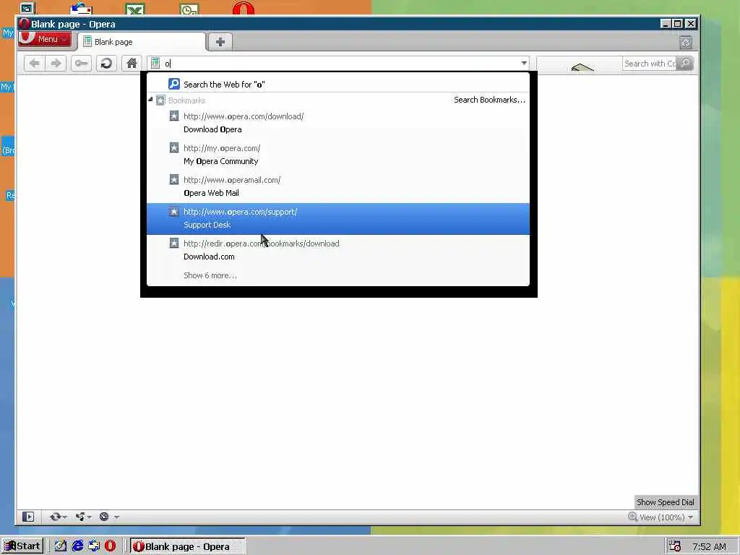
Task: Select Search the Web for "o"
Action: click(x=338, y=84)
